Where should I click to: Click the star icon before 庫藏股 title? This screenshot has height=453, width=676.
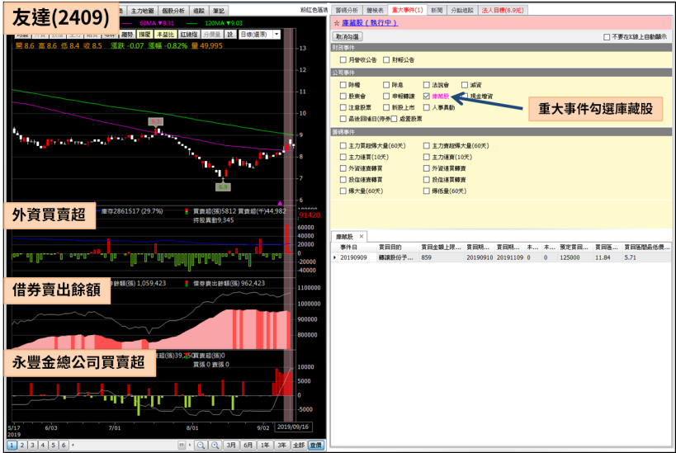tap(336, 23)
